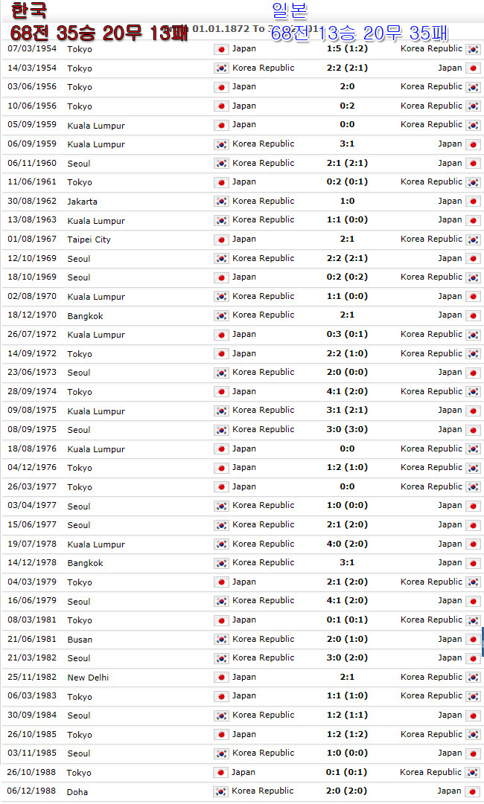The image size is (484, 804).
Task: Click Japan home team name on 04/03/1979
Action: [x=243, y=582]
